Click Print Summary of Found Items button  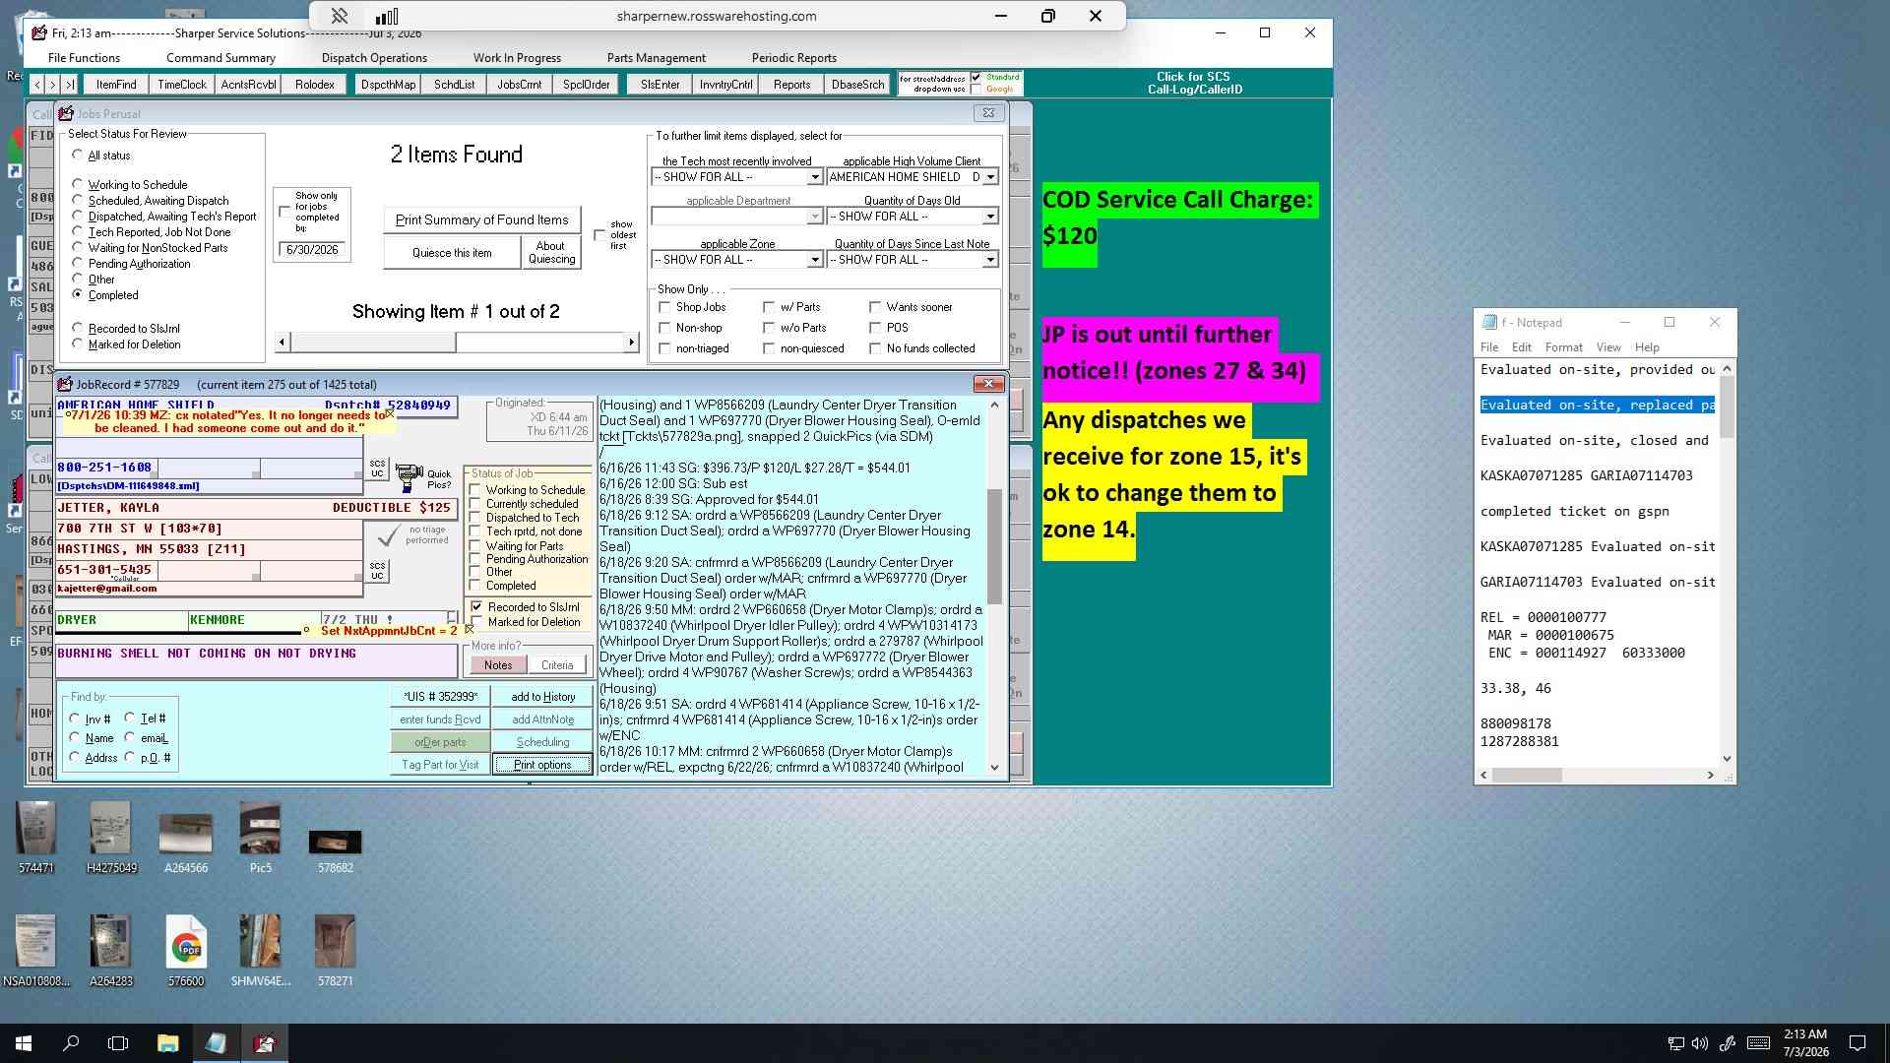click(481, 219)
